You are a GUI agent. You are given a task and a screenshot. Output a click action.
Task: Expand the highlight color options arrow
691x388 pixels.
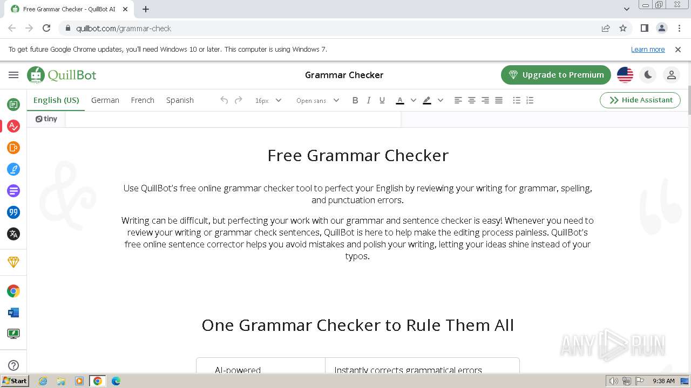[441, 100]
